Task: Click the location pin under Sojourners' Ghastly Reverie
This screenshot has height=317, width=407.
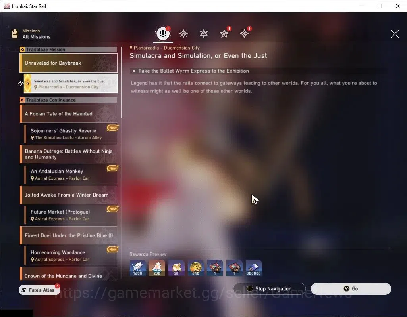Action: 33,138
